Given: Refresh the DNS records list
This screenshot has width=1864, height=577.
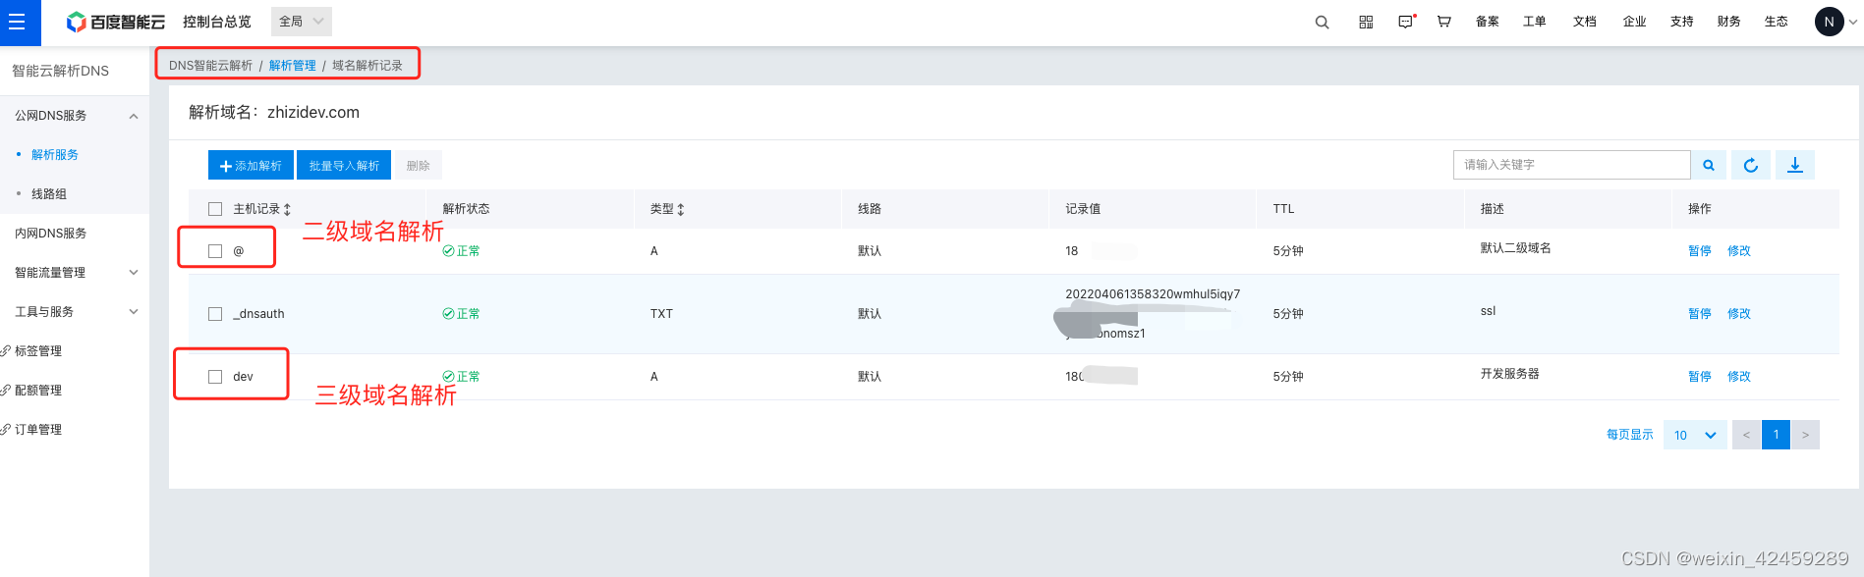Looking at the screenshot, I should (x=1751, y=165).
